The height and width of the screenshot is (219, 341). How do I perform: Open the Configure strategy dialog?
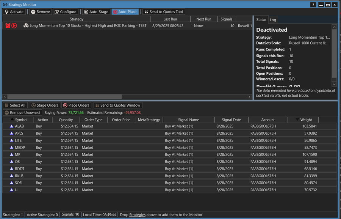tap(66, 12)
